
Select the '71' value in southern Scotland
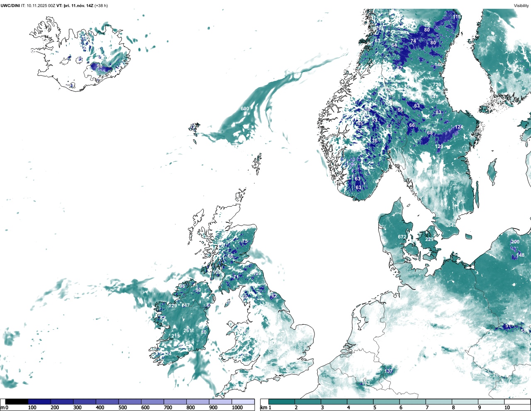(236, 277)
